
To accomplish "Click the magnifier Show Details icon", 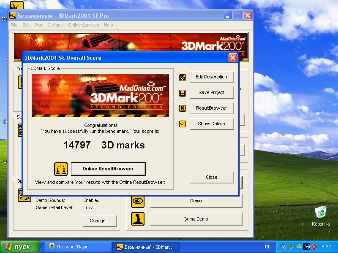I will (x=183, y=124).
